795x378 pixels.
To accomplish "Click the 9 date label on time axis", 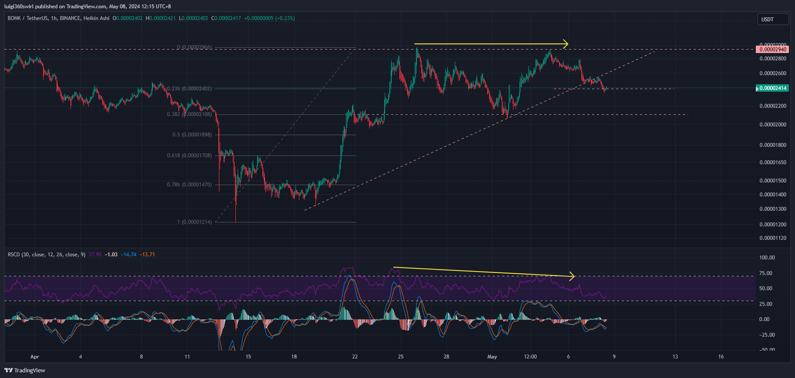I will pyautogui.click(x=614, y=357).
